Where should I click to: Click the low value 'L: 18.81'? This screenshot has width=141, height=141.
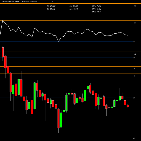tap(74, 9)
